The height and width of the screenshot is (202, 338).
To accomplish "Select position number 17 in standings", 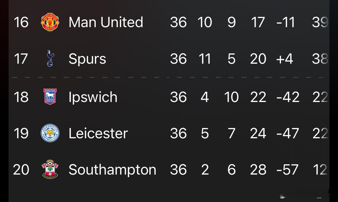I will tap(21, 59).
